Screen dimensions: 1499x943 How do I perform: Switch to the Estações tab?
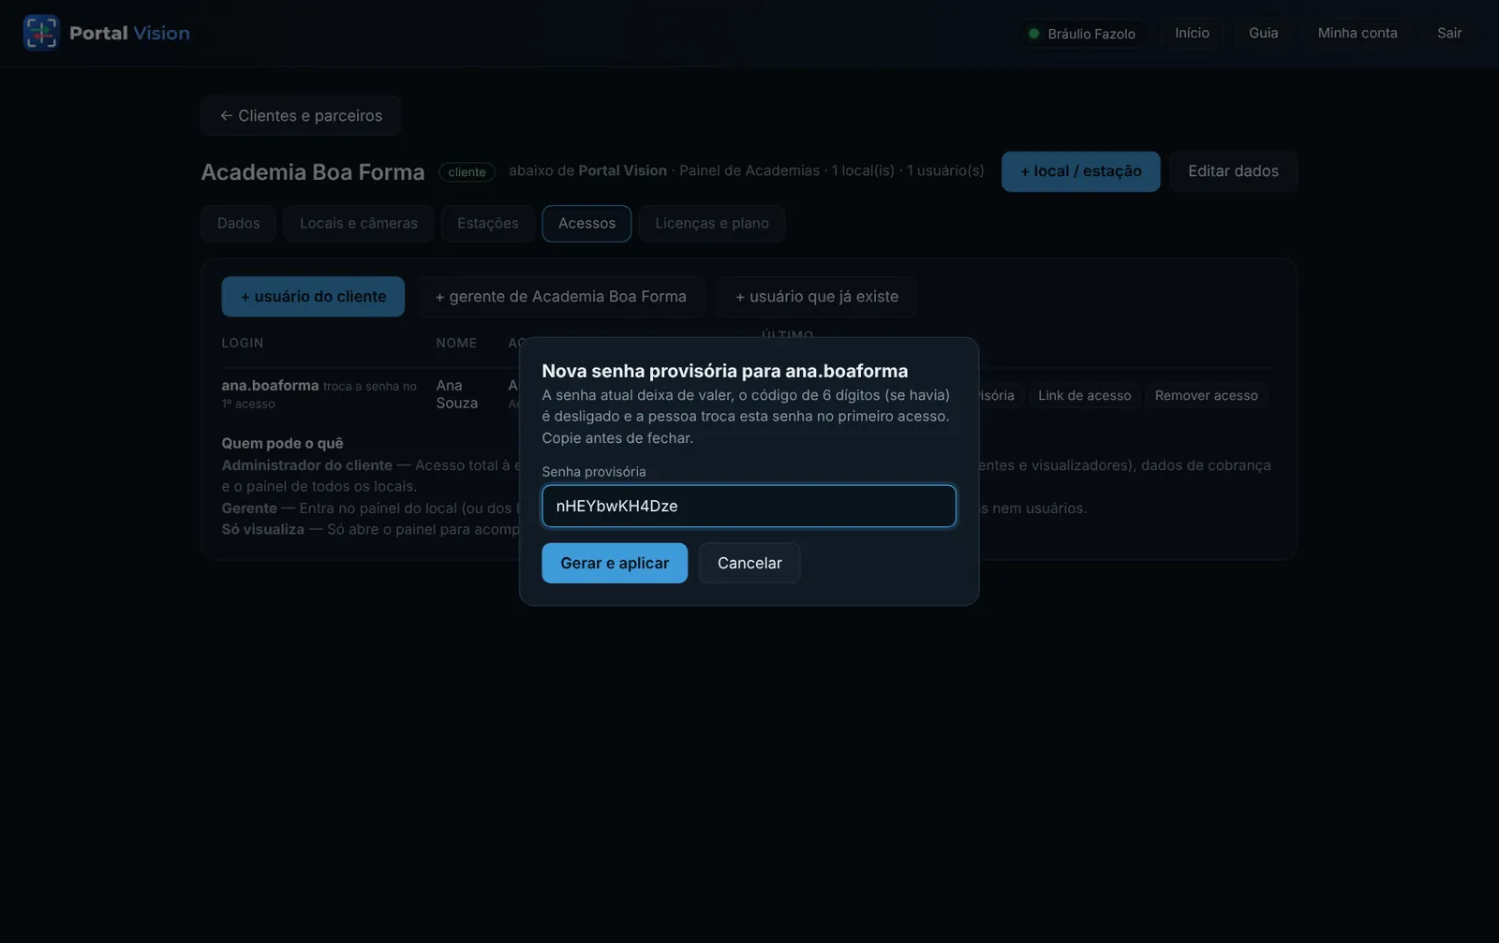[x=487, y=223]
